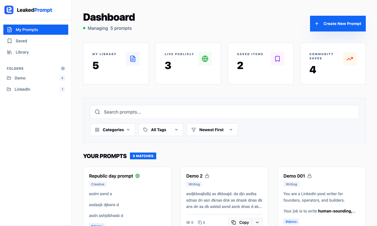The image size is (377, 226).
Task: Click the views eye icon under Demo 2
Action: coord(188,222)
